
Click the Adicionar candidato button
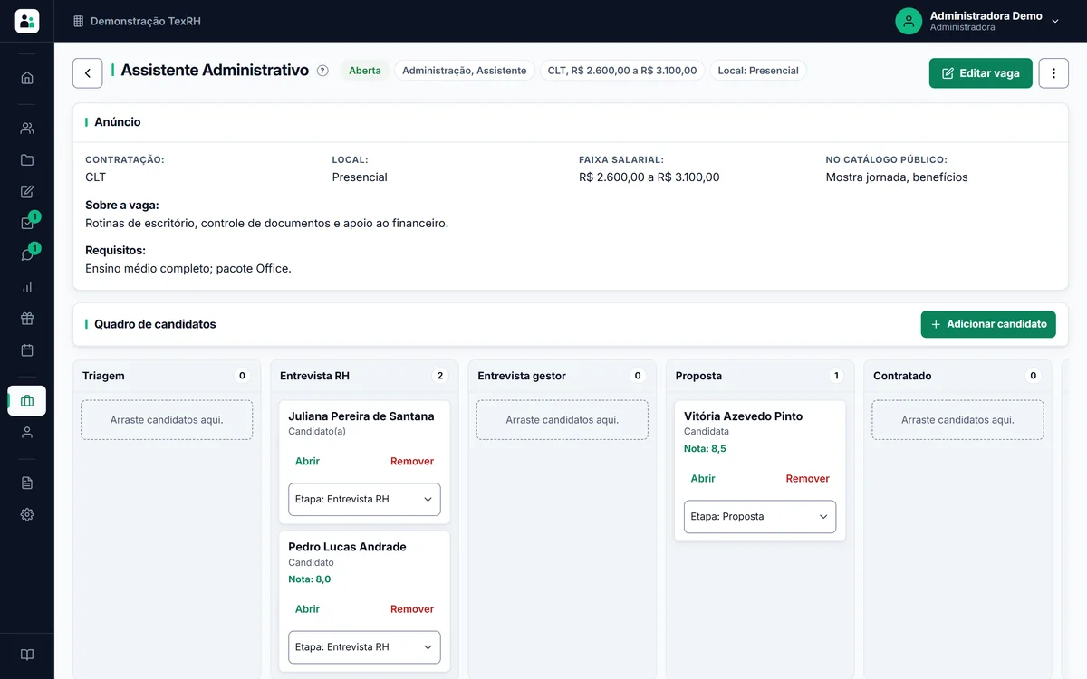click(x=988, y=324)
